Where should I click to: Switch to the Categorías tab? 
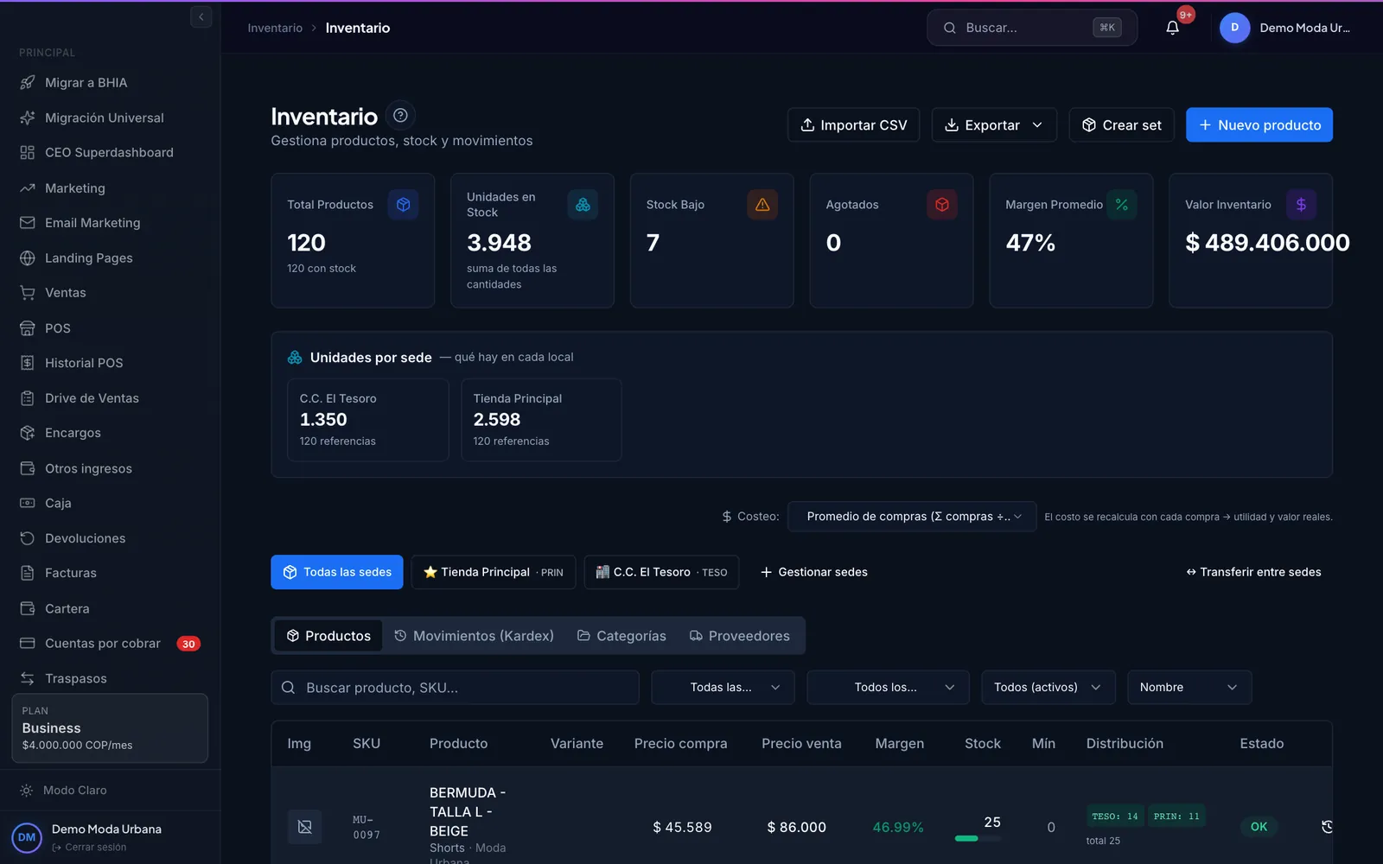[621, 636]
